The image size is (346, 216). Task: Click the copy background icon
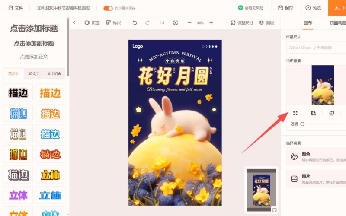click(x=331, y=113)
